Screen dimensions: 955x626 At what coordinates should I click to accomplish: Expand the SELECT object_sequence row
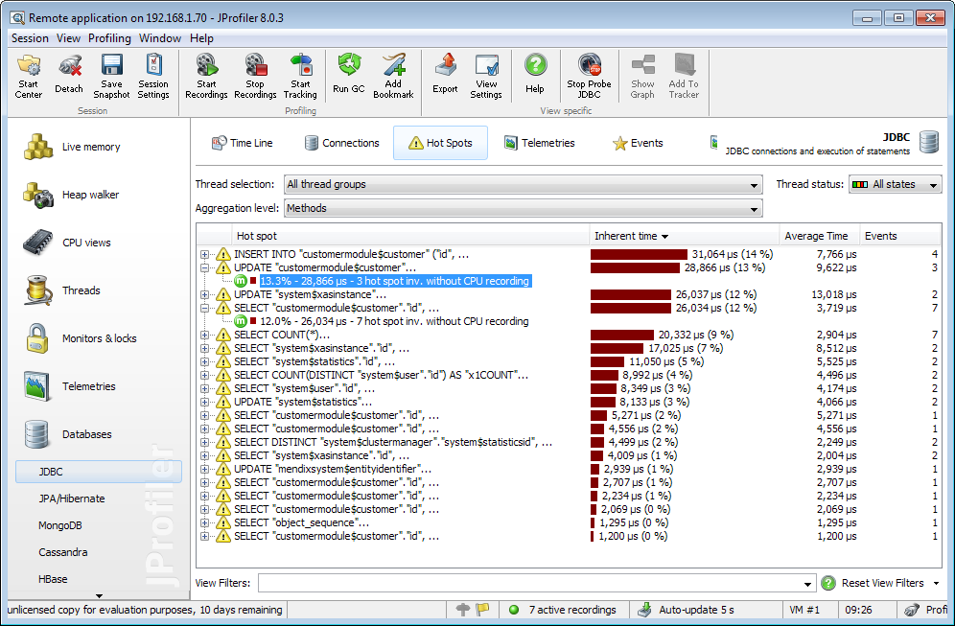pyautogui.click(x=204, y=522)
